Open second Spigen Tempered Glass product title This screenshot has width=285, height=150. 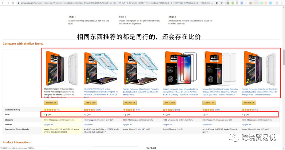(101, 93)
